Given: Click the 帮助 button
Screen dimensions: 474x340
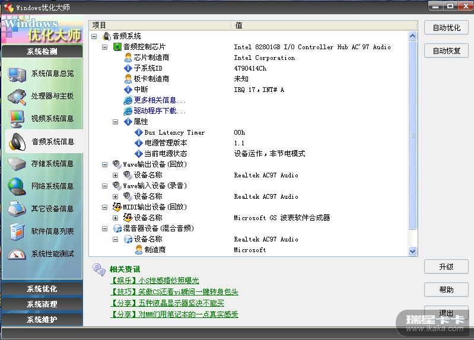Looking at the screenshot, I should (x=447, y=290).
